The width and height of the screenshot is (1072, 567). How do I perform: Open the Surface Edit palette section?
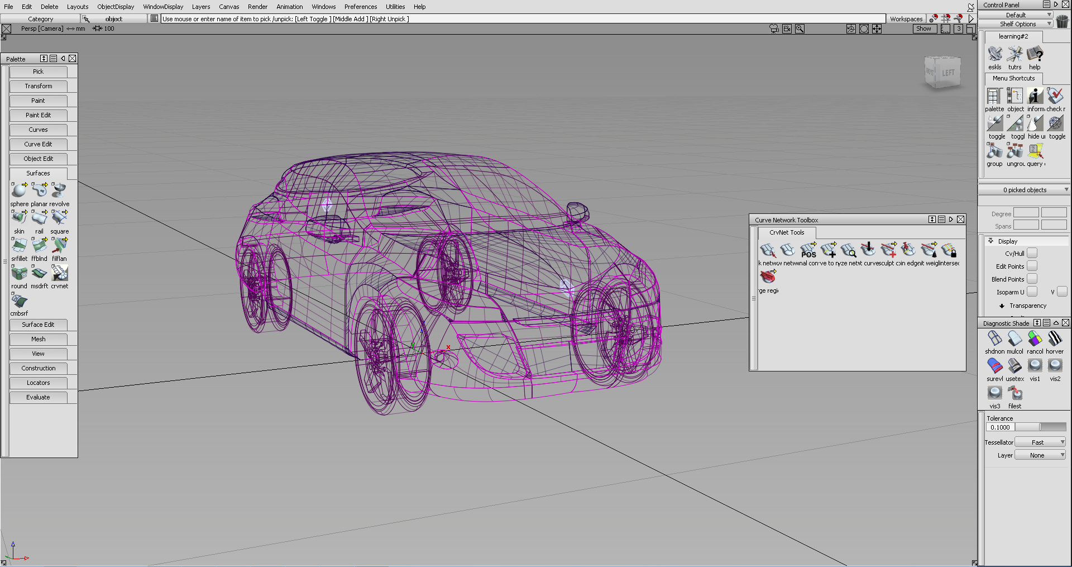[38, 325]
